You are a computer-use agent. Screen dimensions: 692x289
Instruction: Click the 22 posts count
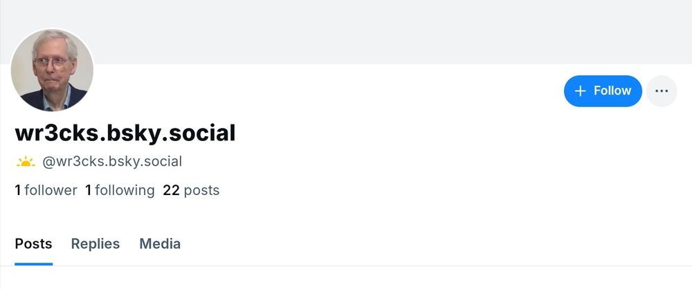coord(191,190)
